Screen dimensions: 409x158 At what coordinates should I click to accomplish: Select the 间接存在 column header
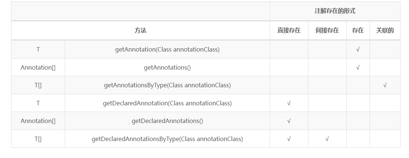(327, 31)
